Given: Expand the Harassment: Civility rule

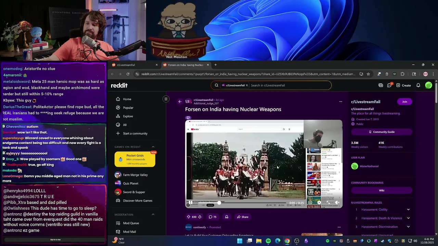Looking at the screenshot, I should point(408,209).
